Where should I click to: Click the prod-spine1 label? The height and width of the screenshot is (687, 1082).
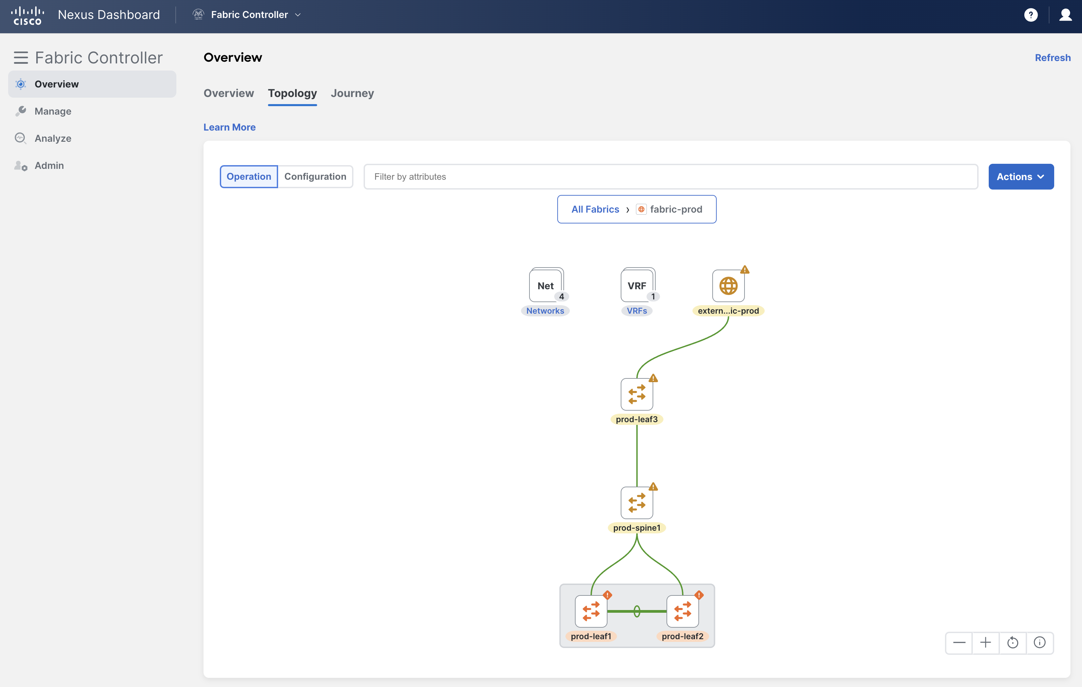[x=637, y=528]
